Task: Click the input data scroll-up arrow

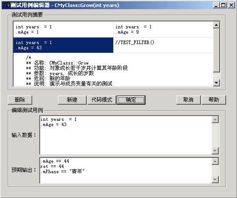Action: pyautogui.click(x=215, y=119)
